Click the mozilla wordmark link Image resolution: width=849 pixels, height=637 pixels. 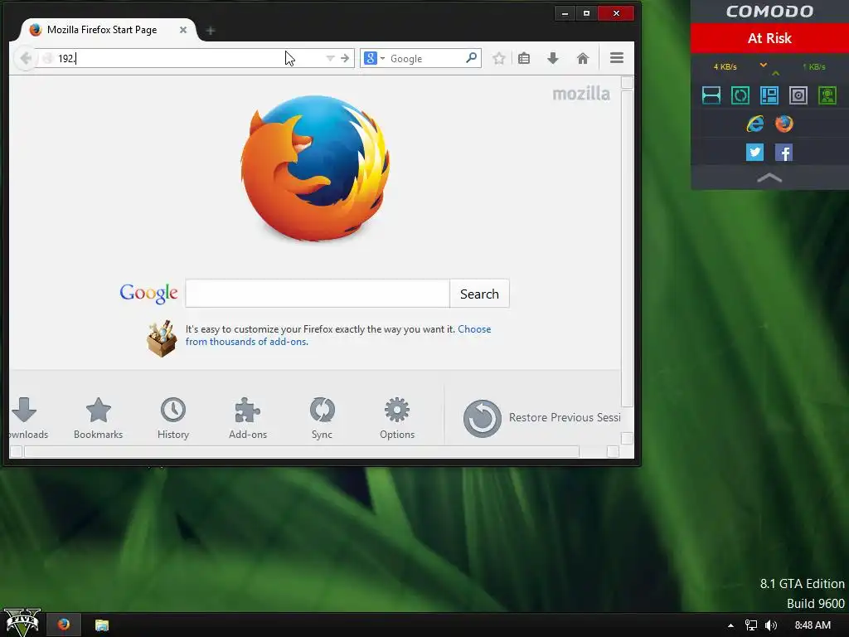pos(581,94)
